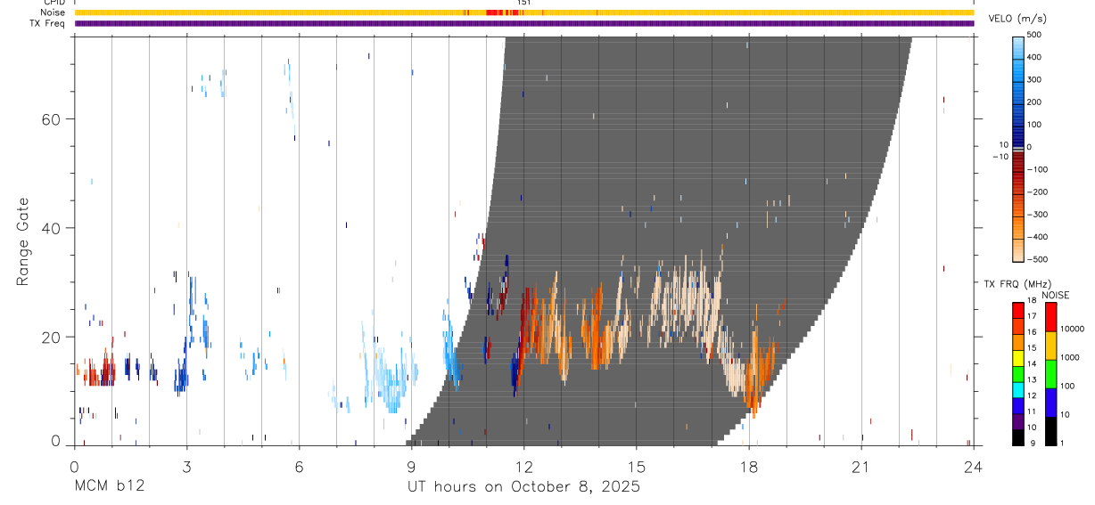This screenshot has height=505, width=1095.
Task: Click the '-400' velocity scale label
Action: (x=1037, y=237)
